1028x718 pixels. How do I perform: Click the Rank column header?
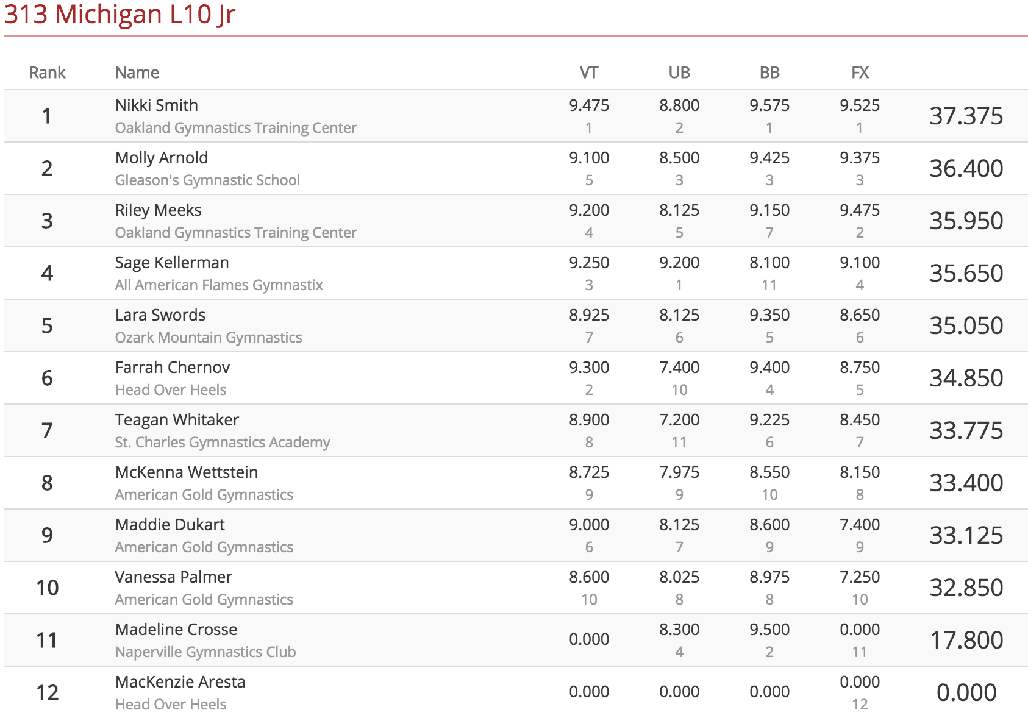(47, 73)
